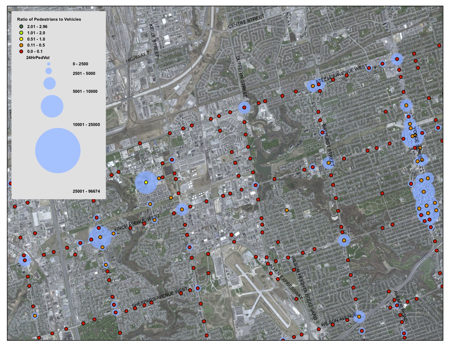The height and width of the screenshot is (347, 450).
Task: Select the BATHURST STREET map label
Action: click(x=328, y=145)
